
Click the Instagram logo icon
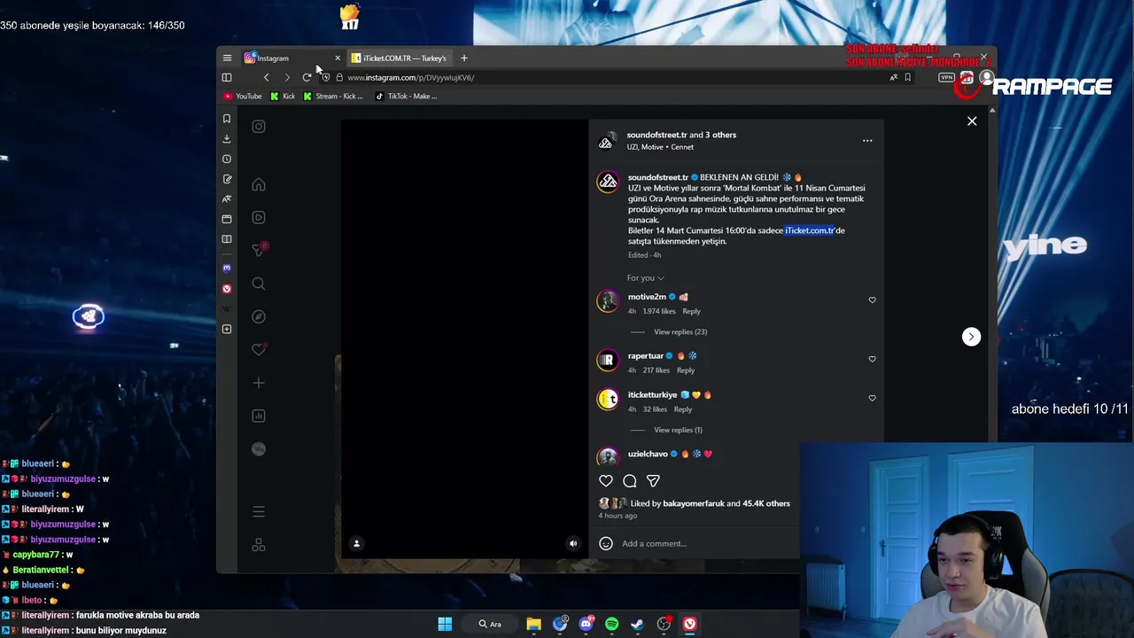[x=259, y=127]
